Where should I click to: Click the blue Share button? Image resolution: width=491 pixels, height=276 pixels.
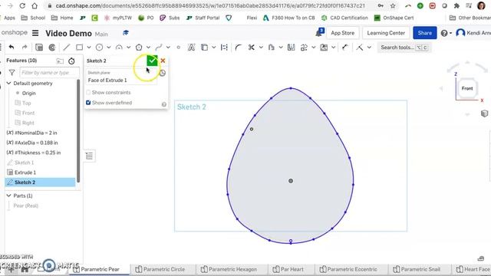(424, 33)
